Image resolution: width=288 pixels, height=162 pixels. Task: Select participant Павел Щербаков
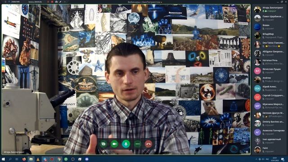pyautogui.click(x=269, y=18)
